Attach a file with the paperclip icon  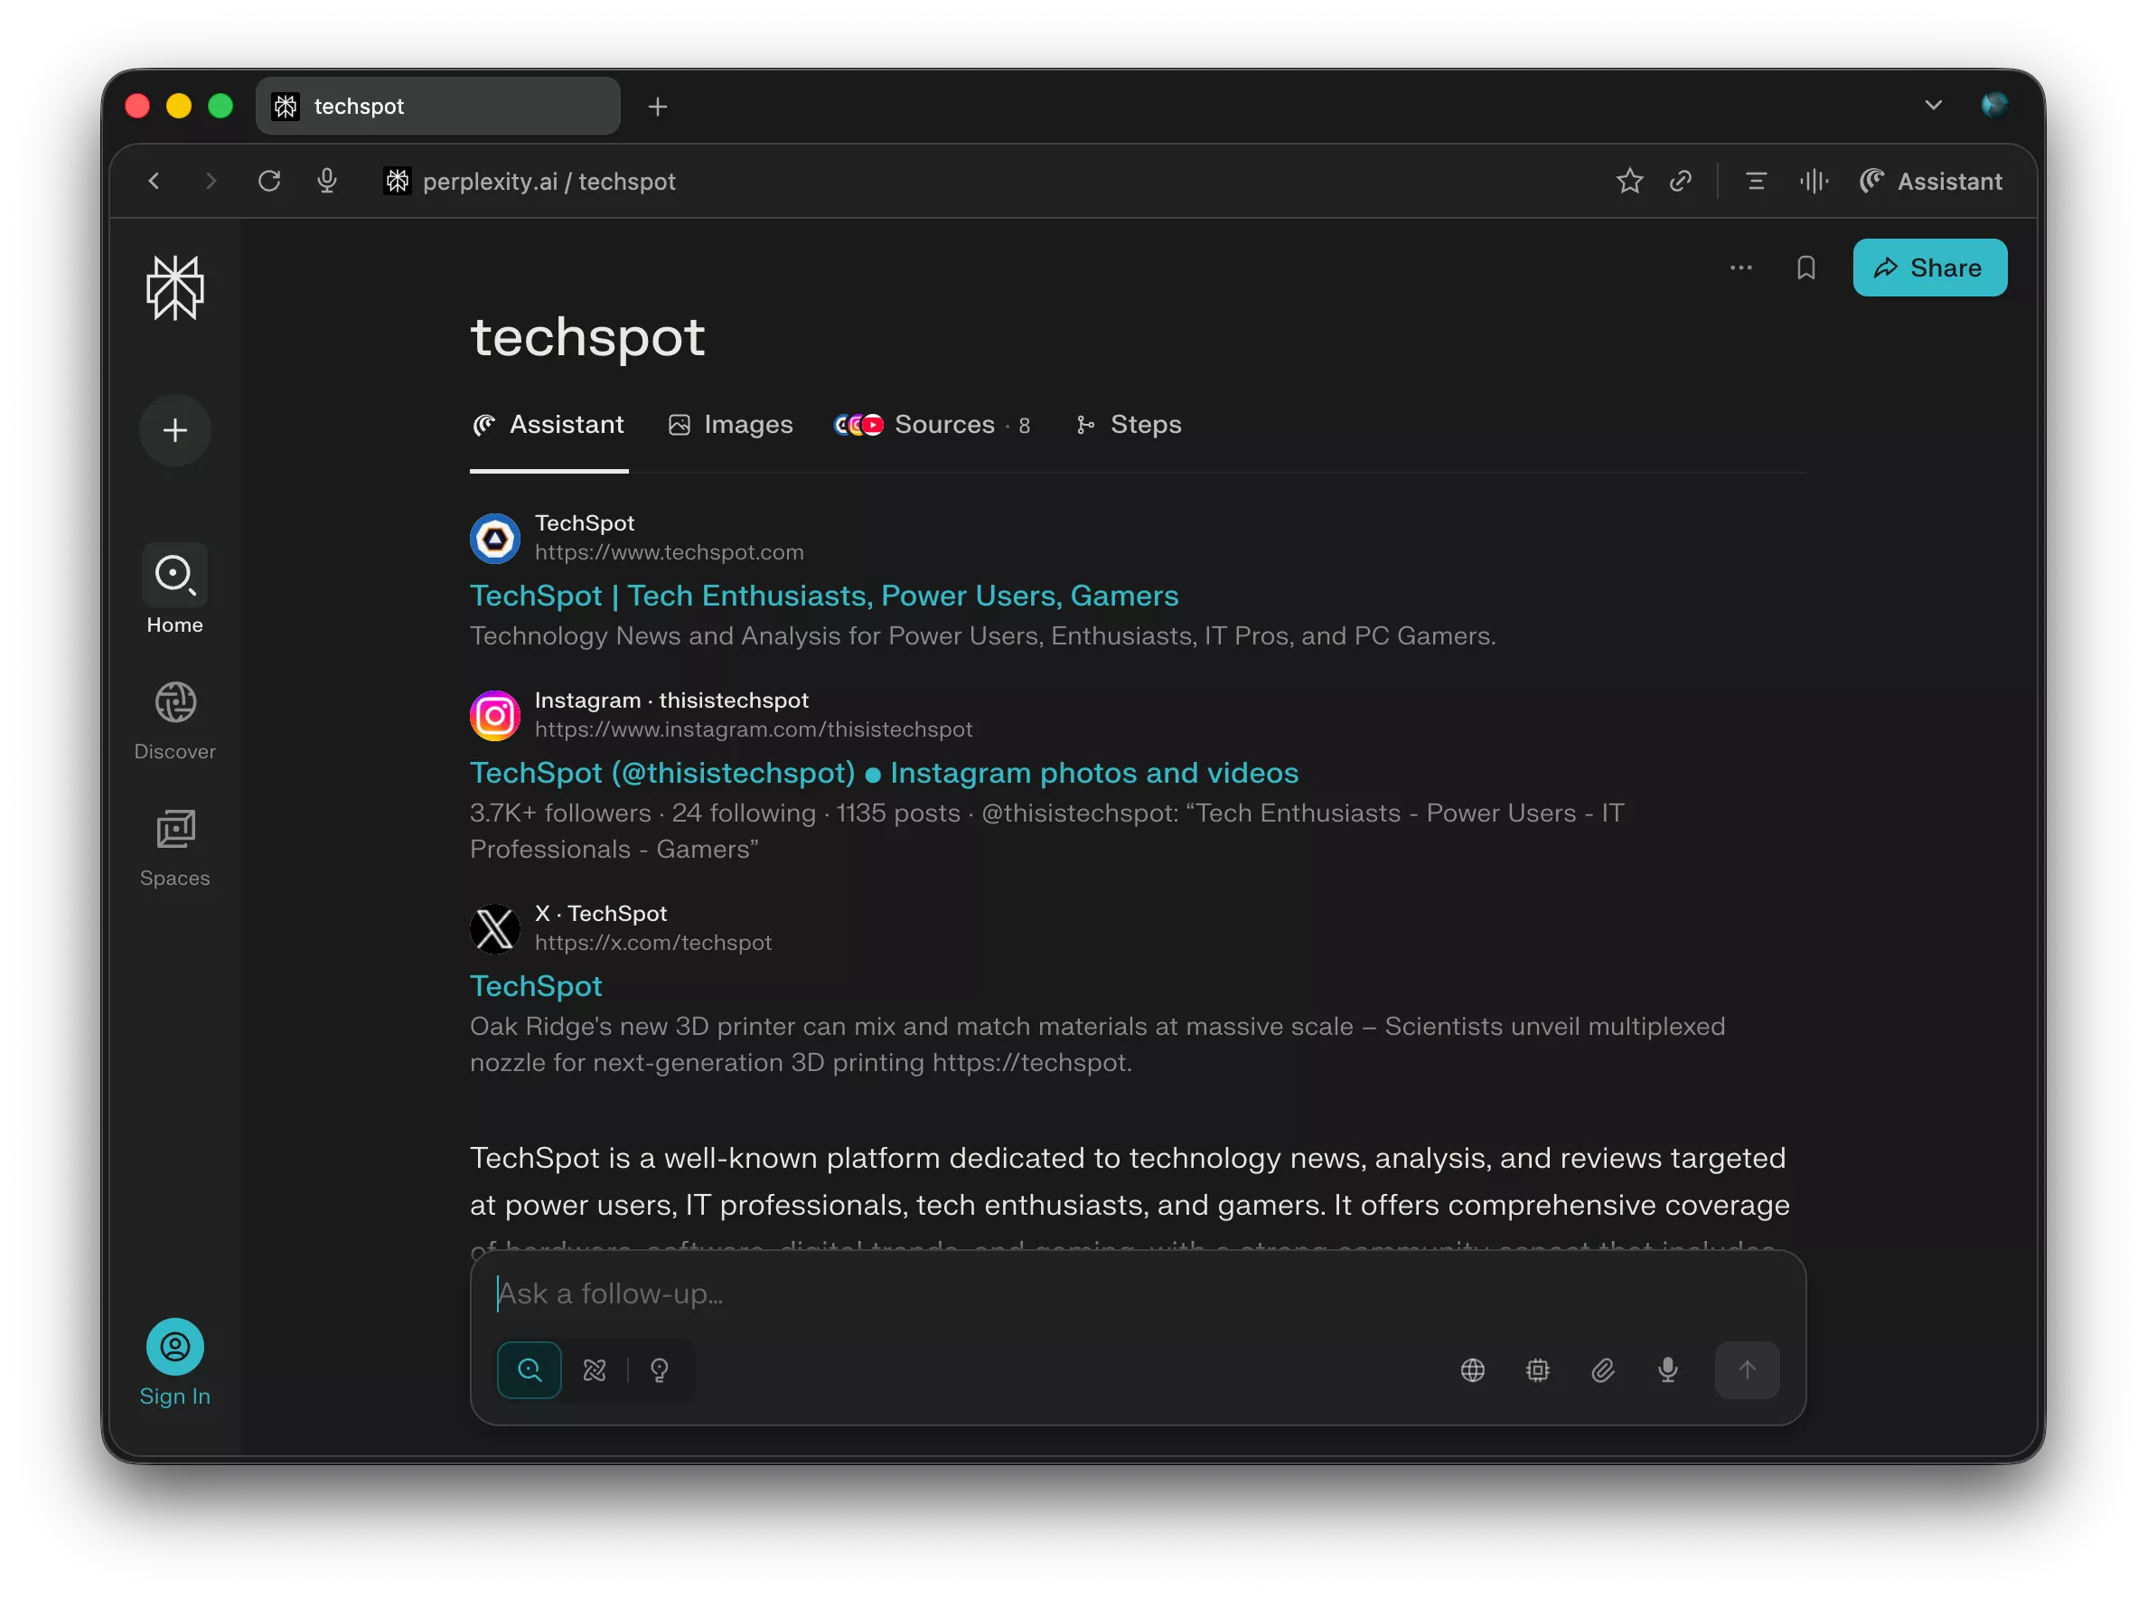click(1602, 1369)
